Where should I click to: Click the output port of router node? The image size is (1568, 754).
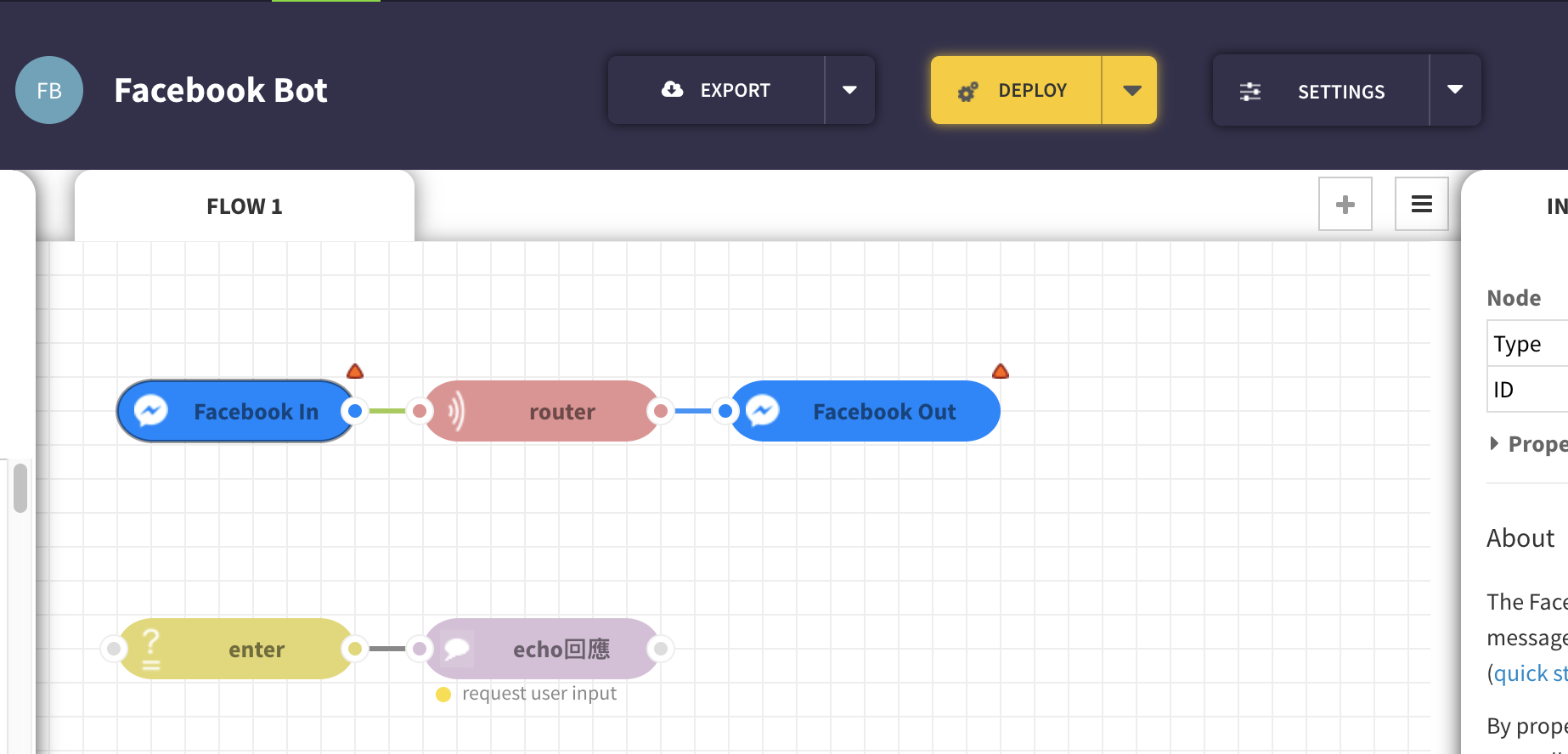(x=660, y=411)
